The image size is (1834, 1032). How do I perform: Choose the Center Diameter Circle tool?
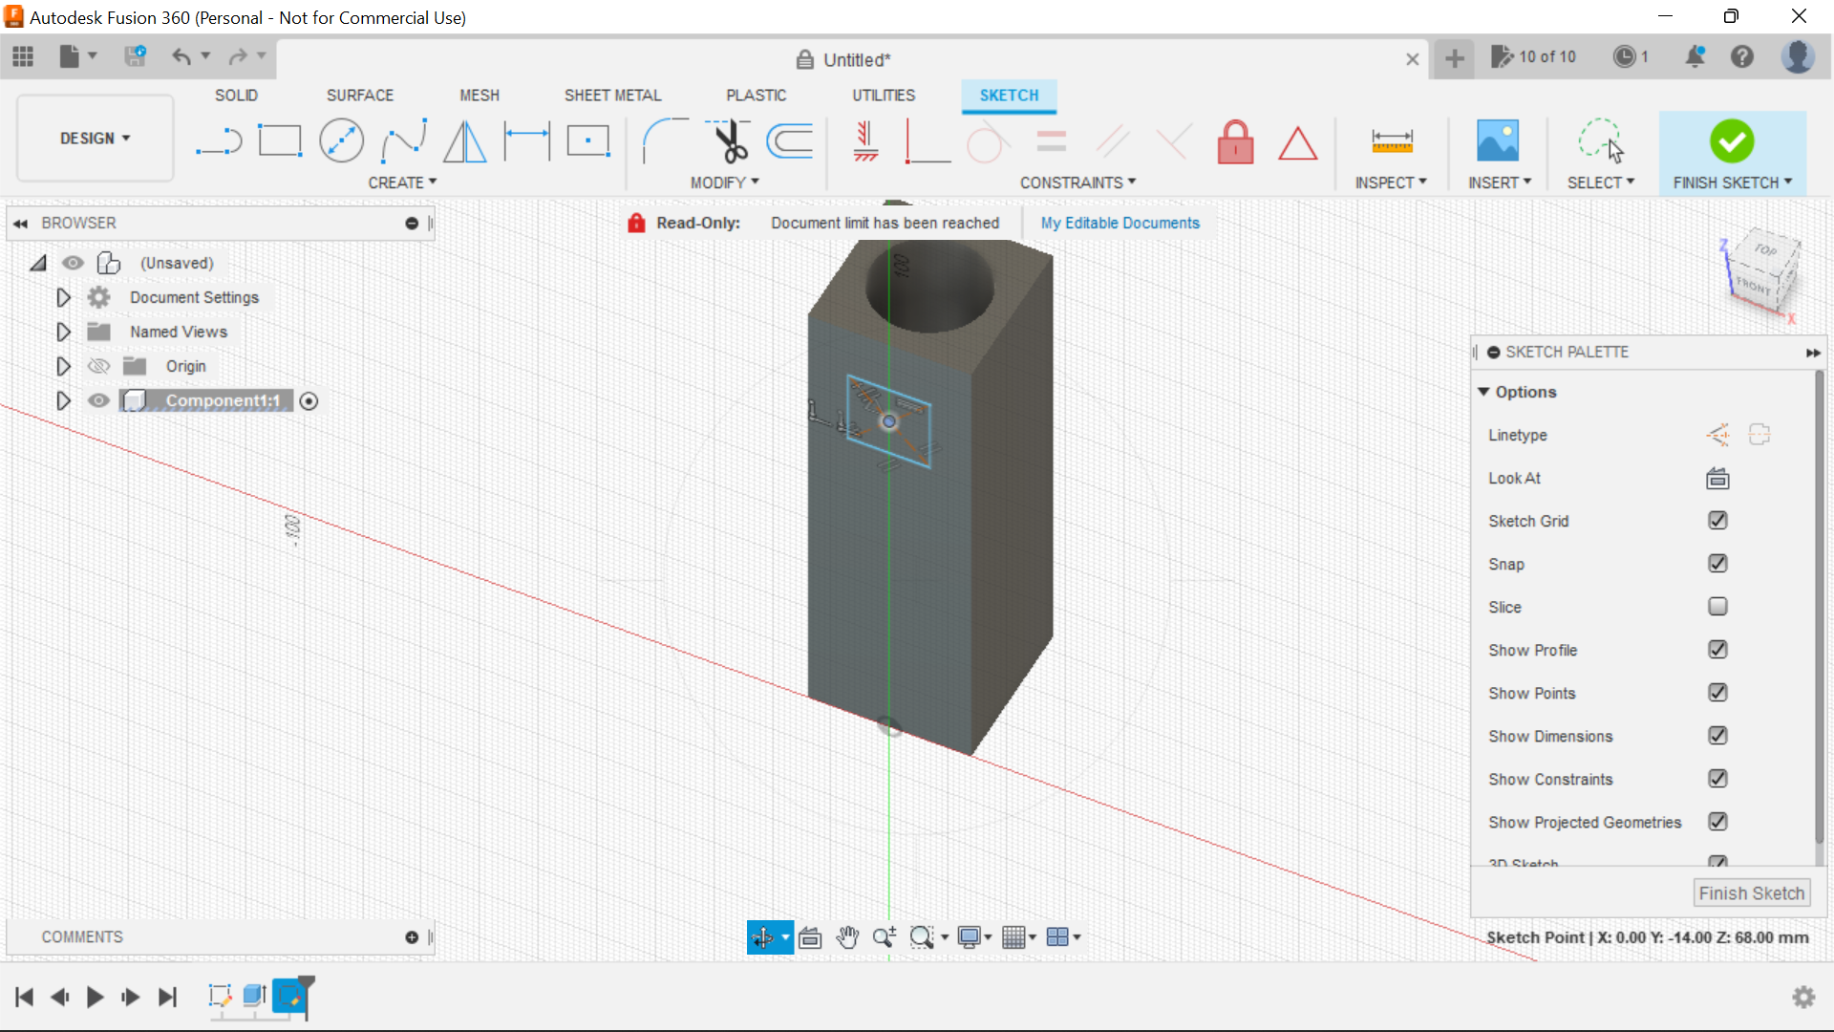pyautogui.click(x=341, y=141)
